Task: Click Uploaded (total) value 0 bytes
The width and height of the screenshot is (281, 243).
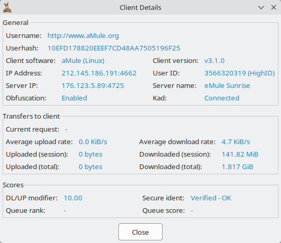Action: pos(91,167)
